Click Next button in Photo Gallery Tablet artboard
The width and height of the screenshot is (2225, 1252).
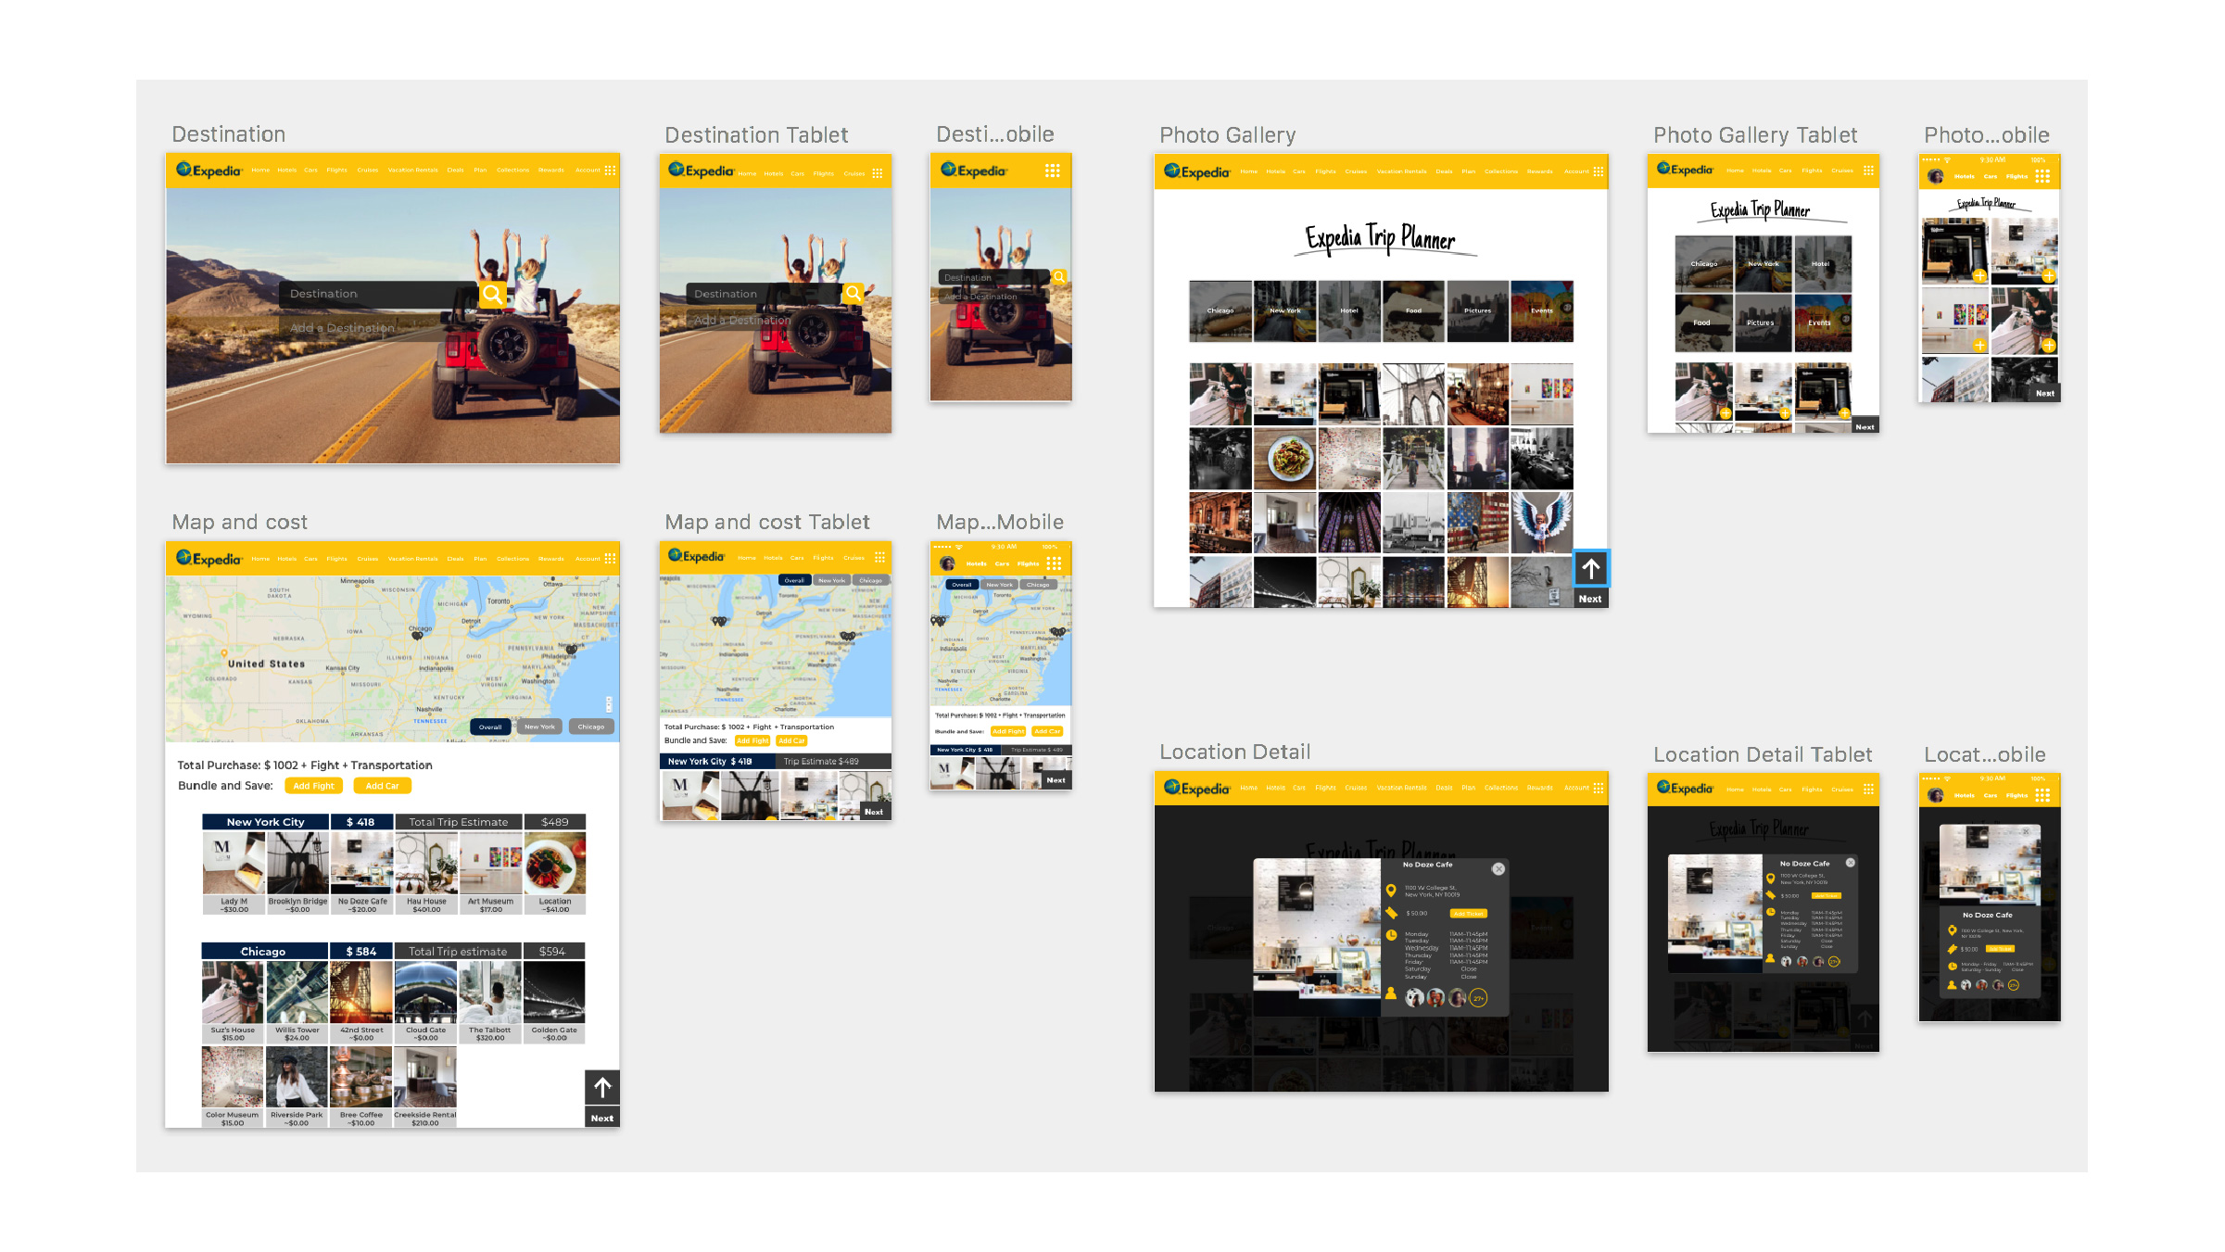(1865, 427)
